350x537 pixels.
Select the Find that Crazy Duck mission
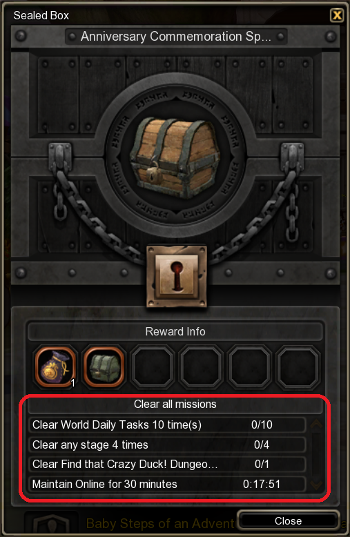(167, 464)
